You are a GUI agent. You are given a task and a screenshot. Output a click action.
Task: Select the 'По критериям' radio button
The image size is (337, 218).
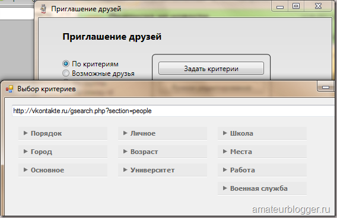tap(66, 64)
